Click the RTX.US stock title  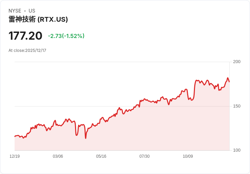tap(38, 19)
